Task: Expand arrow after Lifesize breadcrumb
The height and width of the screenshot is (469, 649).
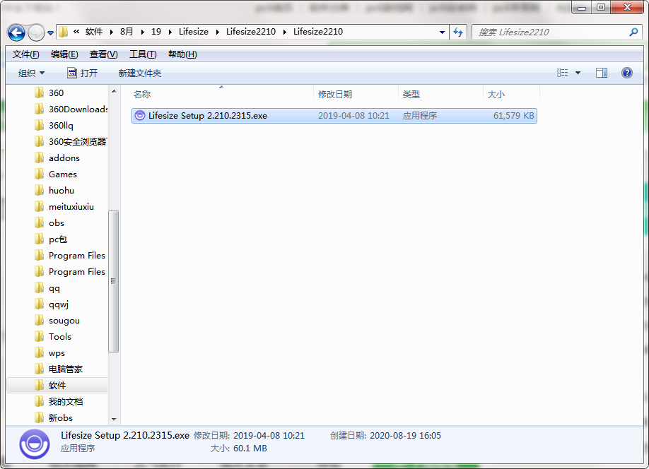Action: 218,32
